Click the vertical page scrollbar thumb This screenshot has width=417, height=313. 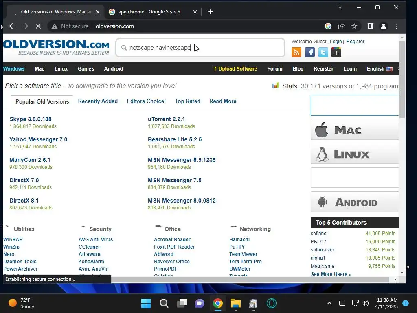point(402,79)
